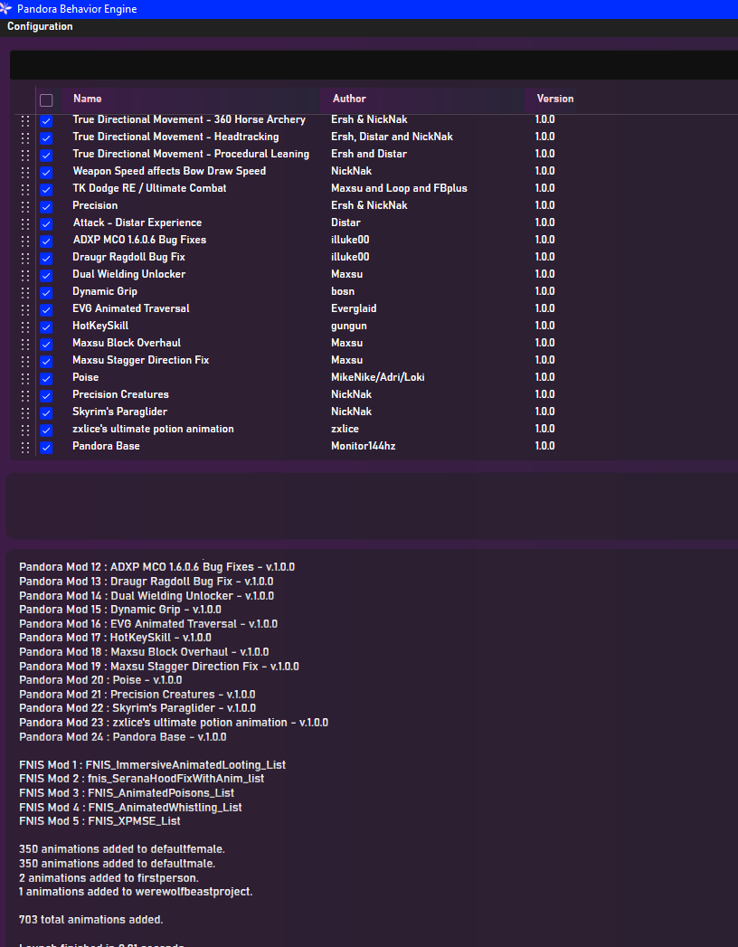738x947 pixels.
Task: Click drag handle for Weapon Speed row
Action: click(x=24, y=173)
